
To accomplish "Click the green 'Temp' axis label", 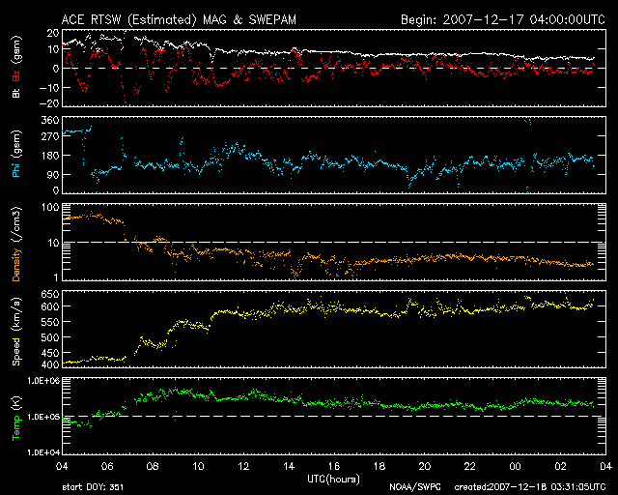I will [x=16, y=426].
